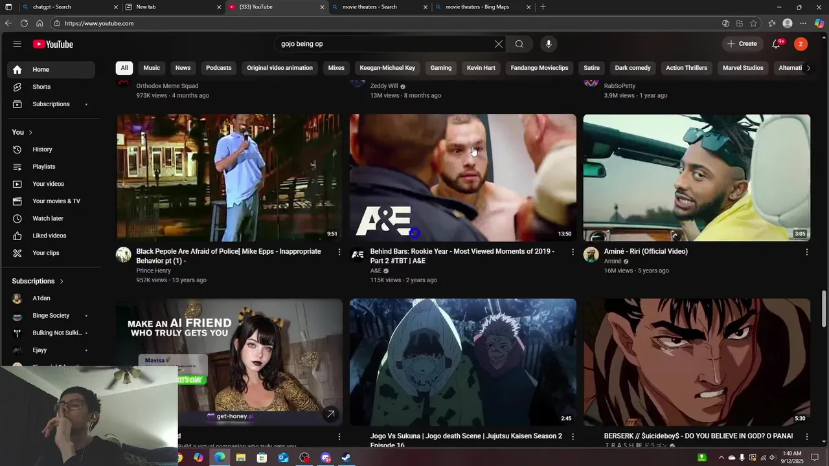Close the (333) YouTube tab

coord(322,7)
